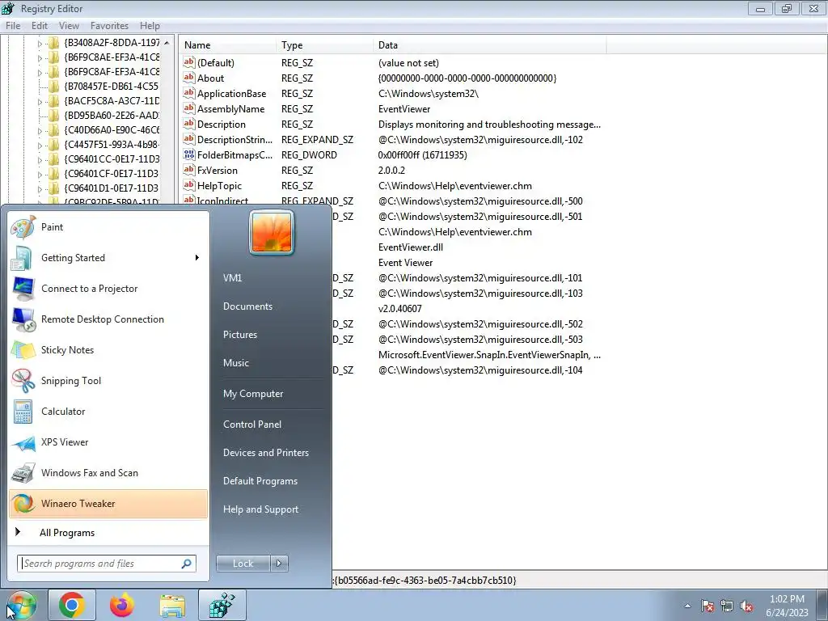
Task: Expand the {BACF5C8A-A3C7-11D key
Action: point(40,101)
